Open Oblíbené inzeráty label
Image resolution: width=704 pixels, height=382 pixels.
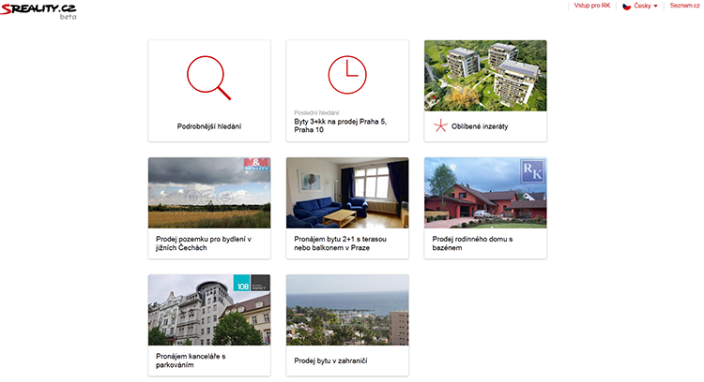[x=480, y=125]
